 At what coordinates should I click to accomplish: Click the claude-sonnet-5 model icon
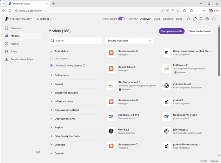[111, 53]
